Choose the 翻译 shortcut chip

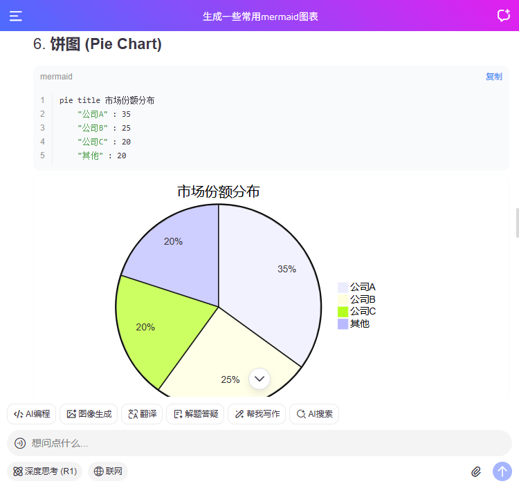(x=142, y=414)
